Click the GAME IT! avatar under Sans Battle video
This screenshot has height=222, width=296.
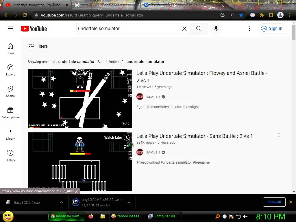point(140,152)
